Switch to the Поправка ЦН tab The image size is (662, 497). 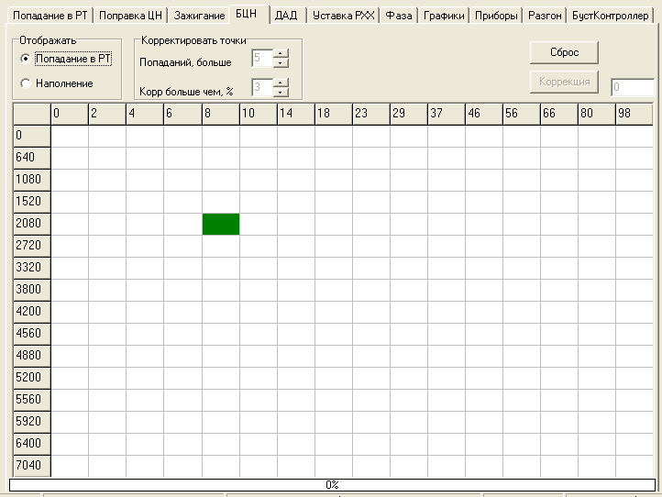(x=130, y=16)
